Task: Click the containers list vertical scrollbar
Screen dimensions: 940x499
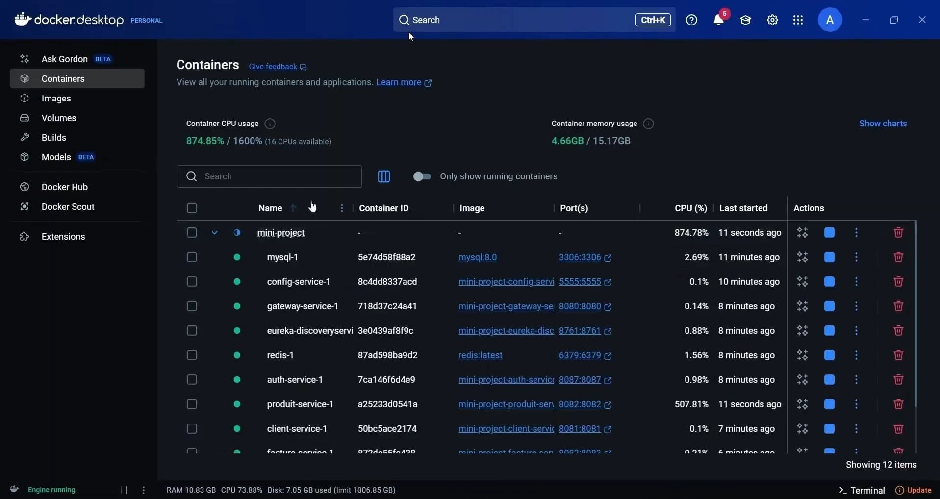Action: 915,314
